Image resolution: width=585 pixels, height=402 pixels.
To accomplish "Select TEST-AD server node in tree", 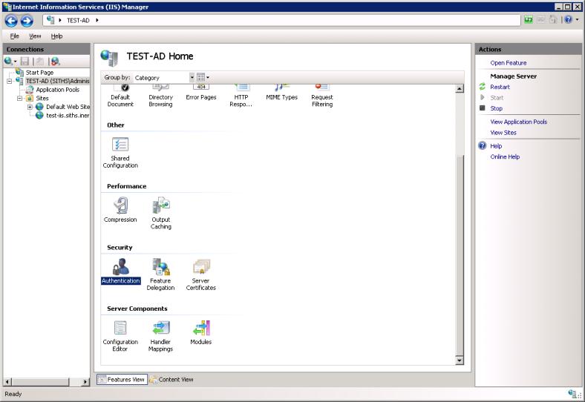I will pos(57,81).
